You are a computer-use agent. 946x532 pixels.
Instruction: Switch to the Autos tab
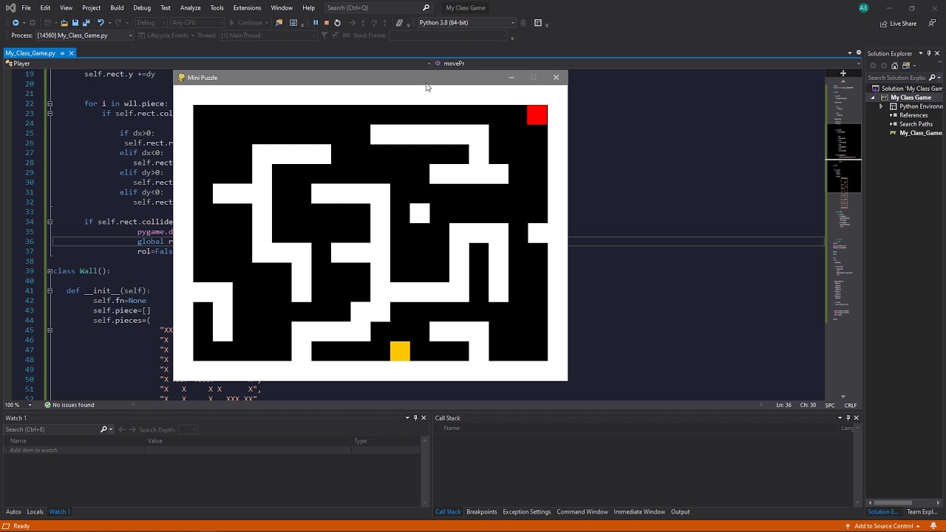pyautogui.click(x=13, y=512)
